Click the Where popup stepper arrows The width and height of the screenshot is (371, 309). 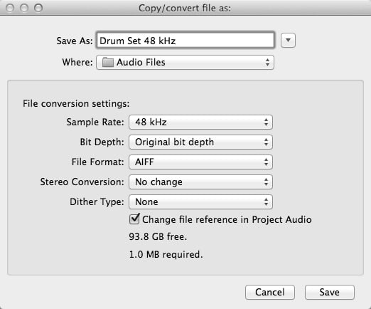coord(267,63)
